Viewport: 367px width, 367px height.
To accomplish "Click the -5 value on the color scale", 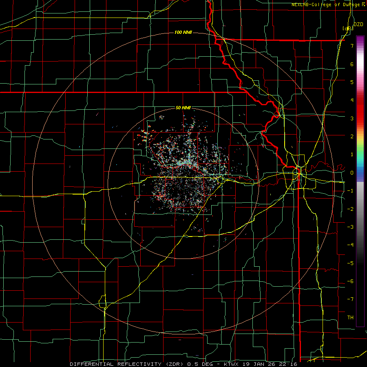I will tap(350, 263).
